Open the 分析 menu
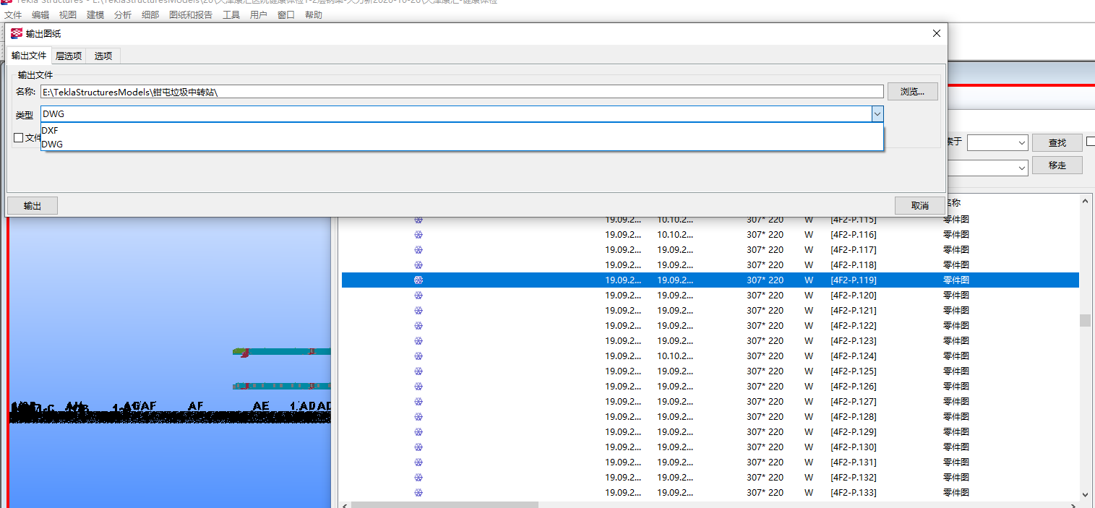This screenshot has width=1095, height=508. [123, 14]
